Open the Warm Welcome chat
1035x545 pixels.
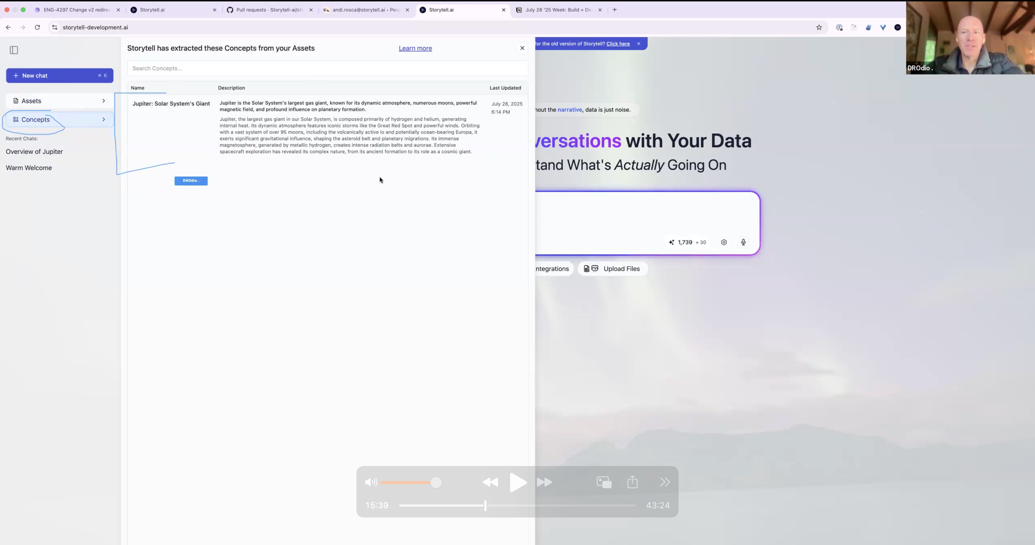(x=29, y=167)
